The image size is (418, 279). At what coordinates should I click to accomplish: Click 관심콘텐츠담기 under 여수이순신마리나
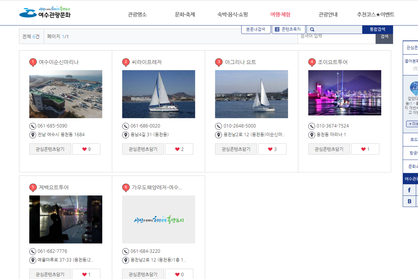pos(50,149)
